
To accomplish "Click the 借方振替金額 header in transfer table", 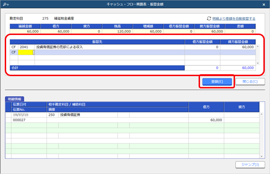I will (x=202, y=42).
